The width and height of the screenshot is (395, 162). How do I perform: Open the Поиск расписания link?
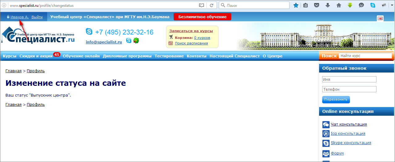(191, 43)
